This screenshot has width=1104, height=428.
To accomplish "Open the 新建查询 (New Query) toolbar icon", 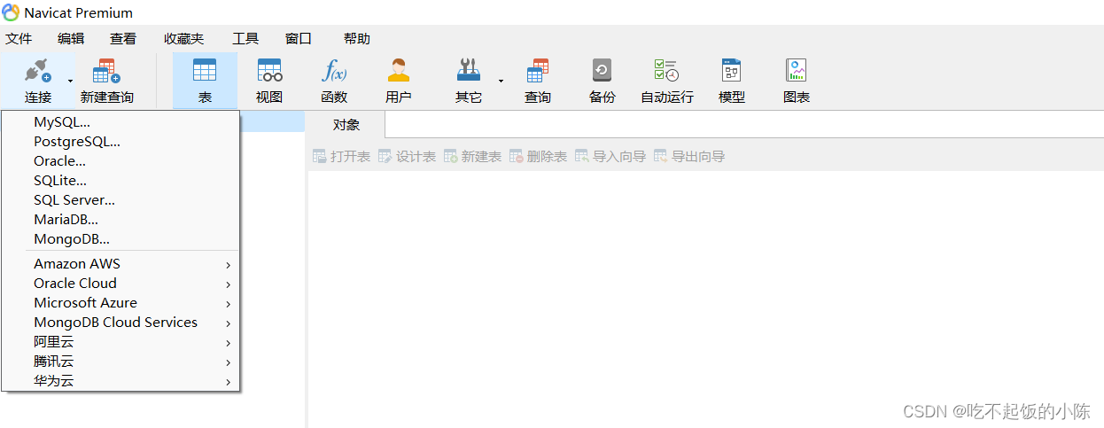I will (x=106, y=71).
